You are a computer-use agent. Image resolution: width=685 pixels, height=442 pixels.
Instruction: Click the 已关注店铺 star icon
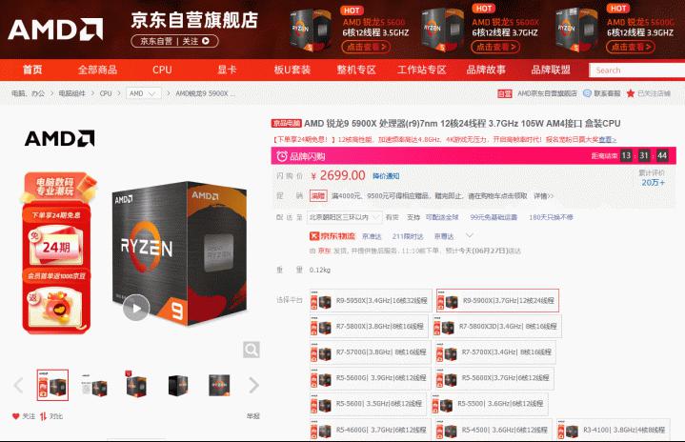[x=631, y=93]
